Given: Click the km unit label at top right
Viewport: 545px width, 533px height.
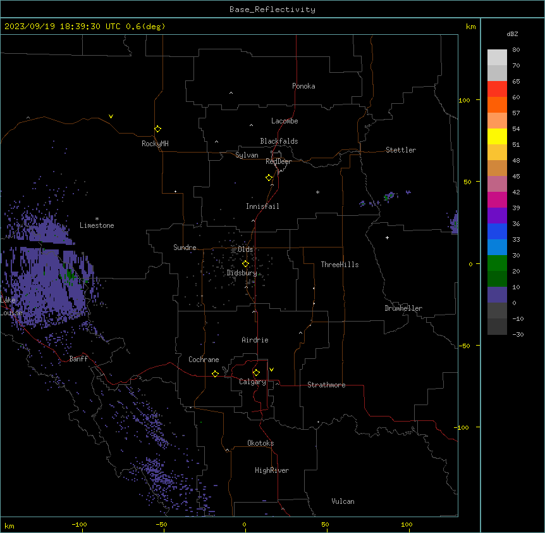Looking at the screenshot, I should (x=470, y=27).
